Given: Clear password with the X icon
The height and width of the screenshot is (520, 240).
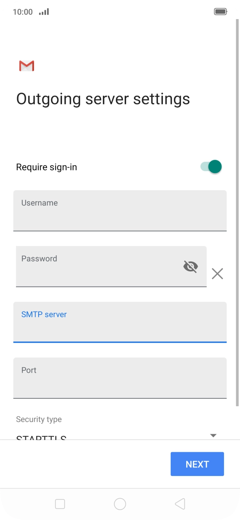Looking at the screenshot, I should point(217,274).
